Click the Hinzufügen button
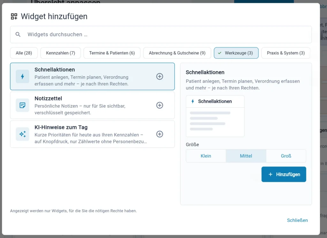 pos(284,174)
